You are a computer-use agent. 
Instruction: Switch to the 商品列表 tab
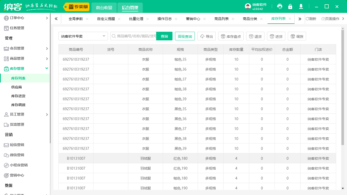(221, 19)
